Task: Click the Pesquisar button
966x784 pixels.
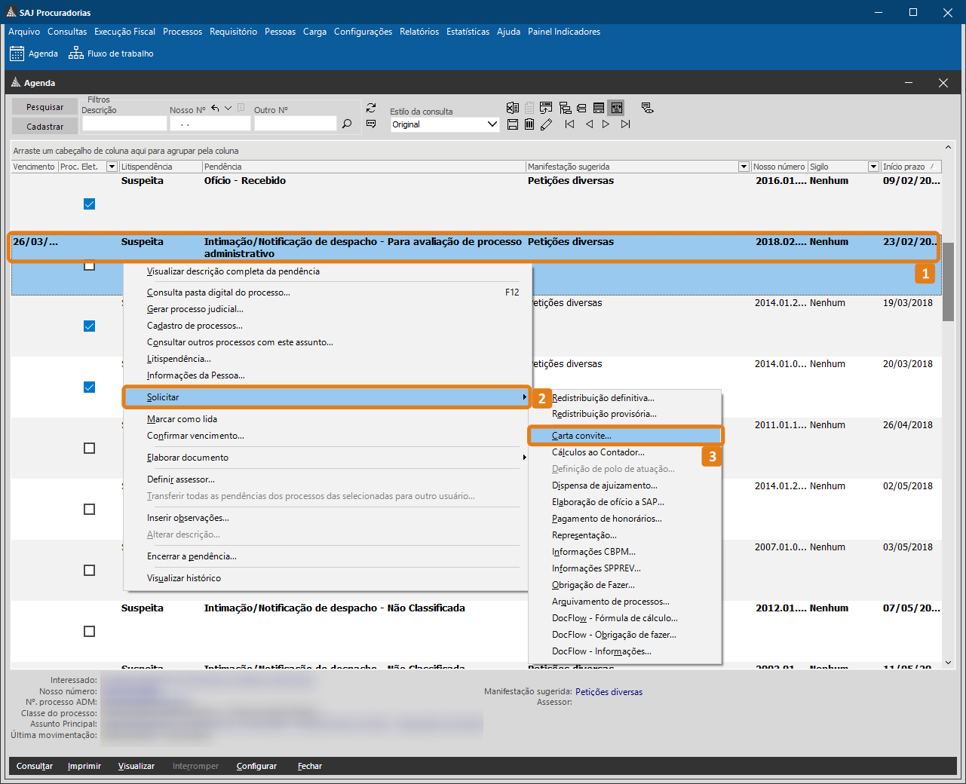Action: [45, 107]
